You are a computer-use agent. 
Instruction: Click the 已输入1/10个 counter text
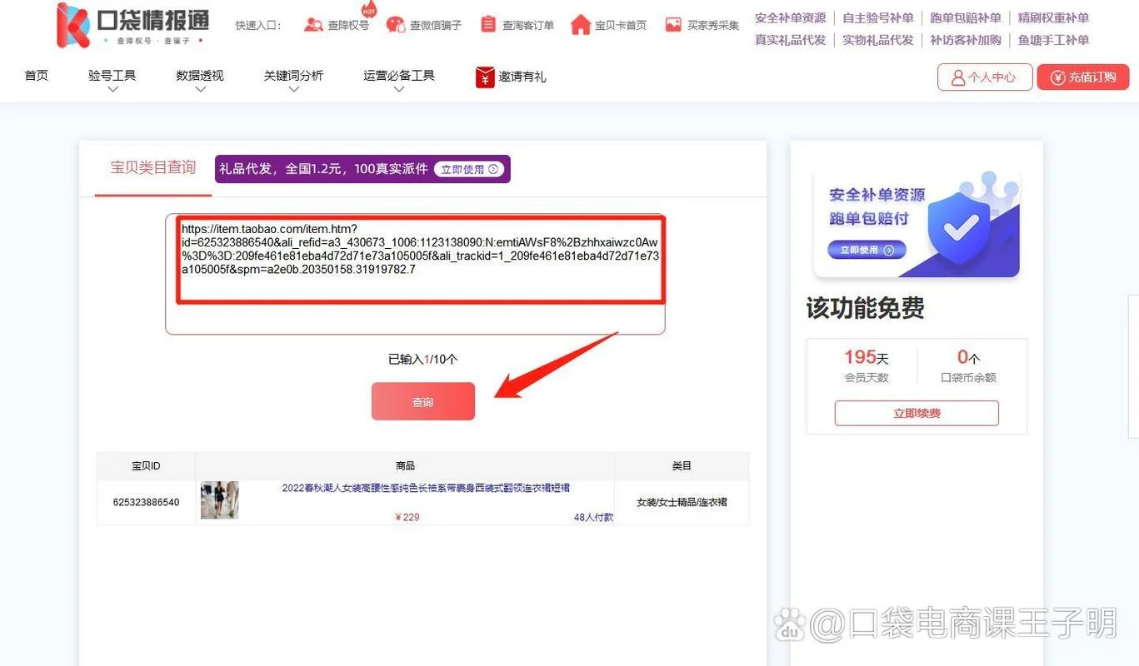pos(423,360)
